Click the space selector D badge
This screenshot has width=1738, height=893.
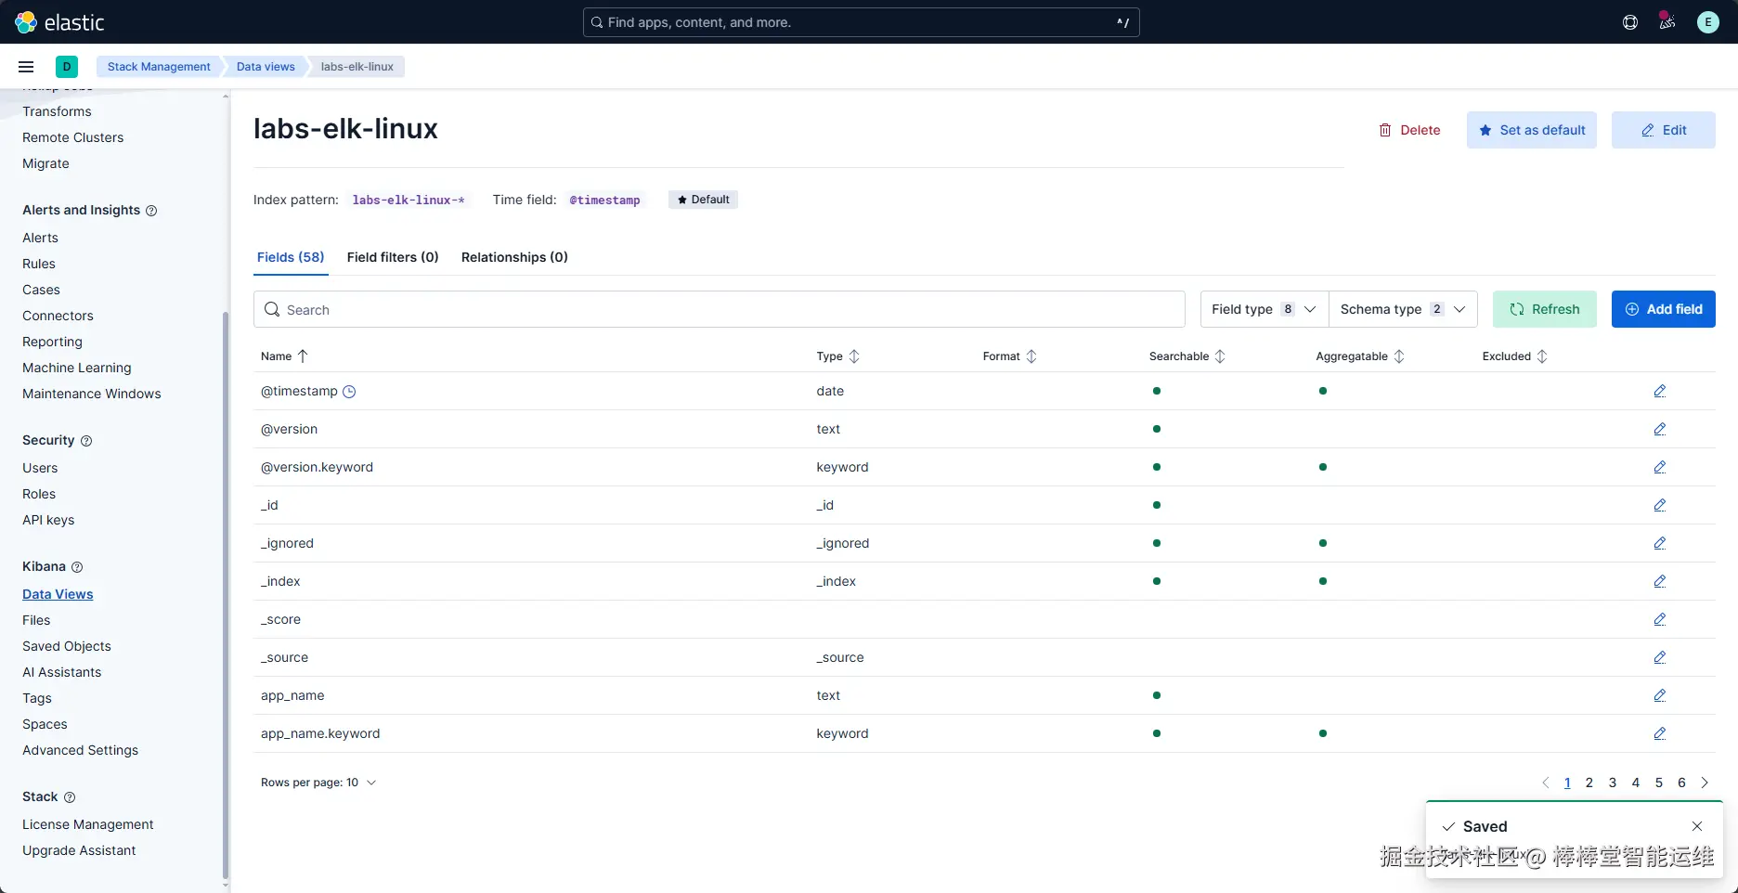[x=67, y=67]
